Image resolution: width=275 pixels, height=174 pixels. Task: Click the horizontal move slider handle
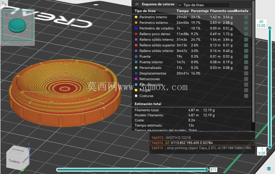pyautogui.click(x=207, y=170)
